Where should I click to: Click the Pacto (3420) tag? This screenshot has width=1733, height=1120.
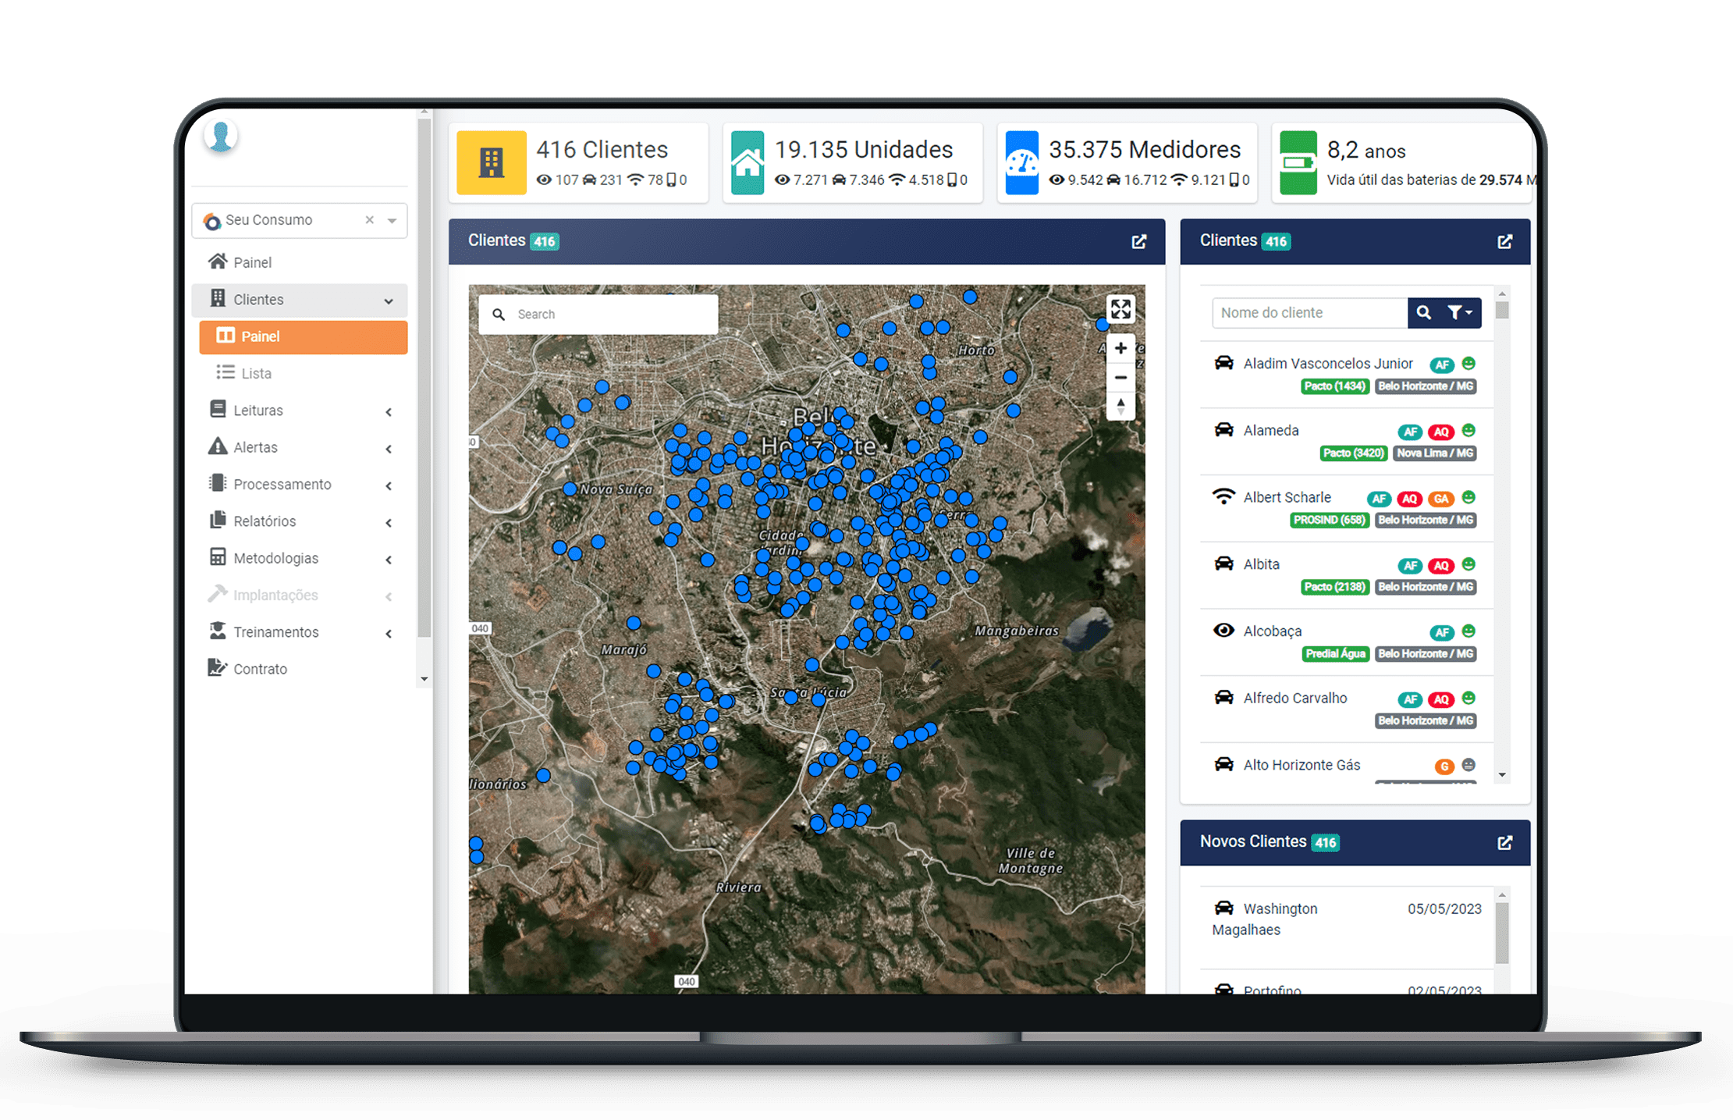pos(1354,453)
